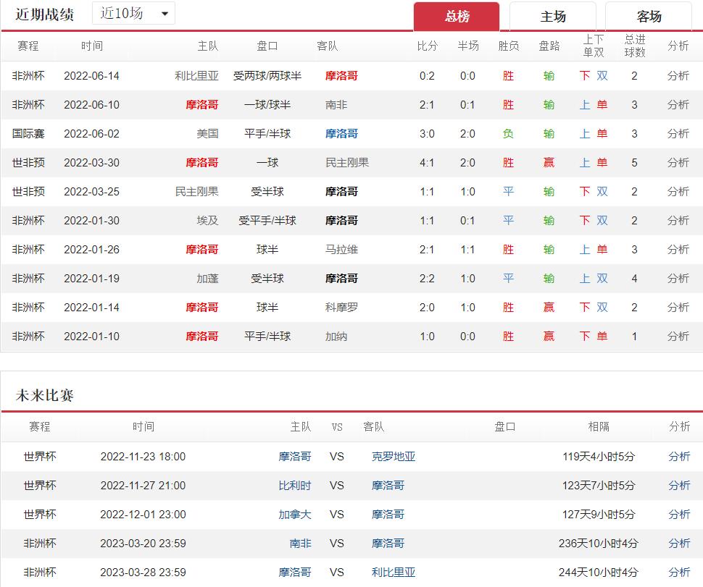Click the 2:2 score cell
This screenshot has width=703, height=587.
point(427,279)
